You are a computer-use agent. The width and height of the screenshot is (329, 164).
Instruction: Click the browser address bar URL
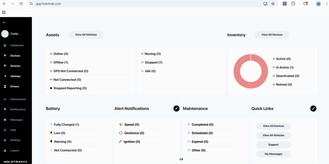click(49, 4)
